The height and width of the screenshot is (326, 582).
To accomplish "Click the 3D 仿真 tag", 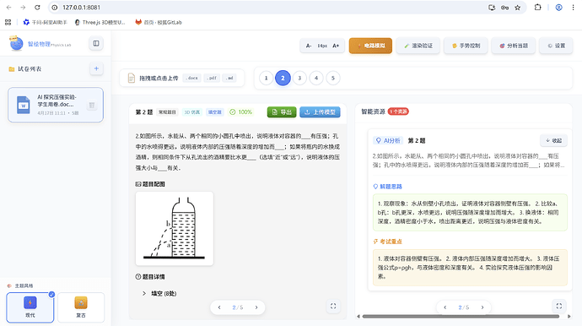I will coord(192,111).
